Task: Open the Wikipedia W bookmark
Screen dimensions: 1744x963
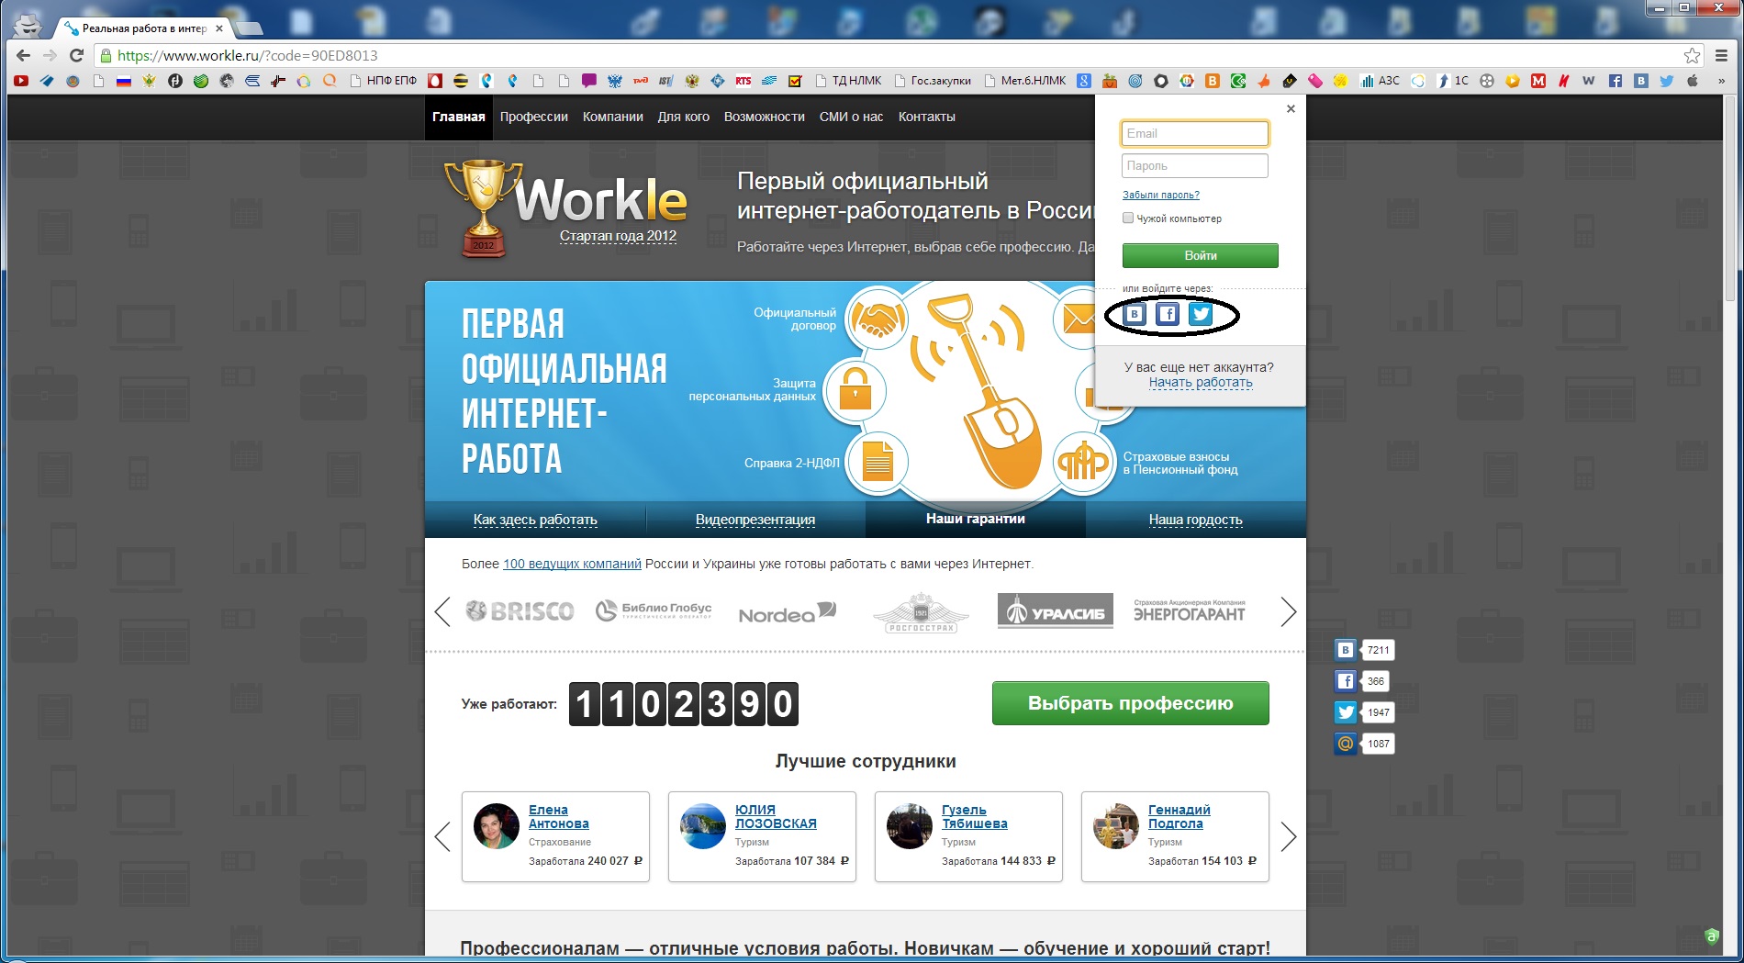Action: point(1589,81)
